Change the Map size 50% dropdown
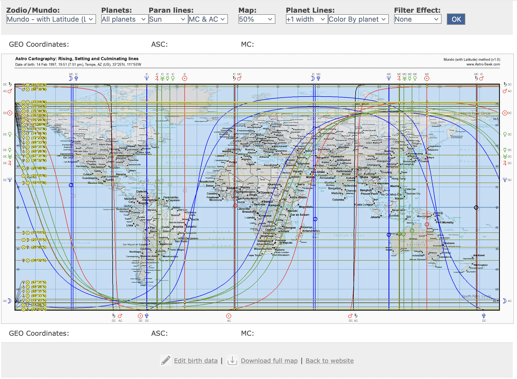 (256, 19)
